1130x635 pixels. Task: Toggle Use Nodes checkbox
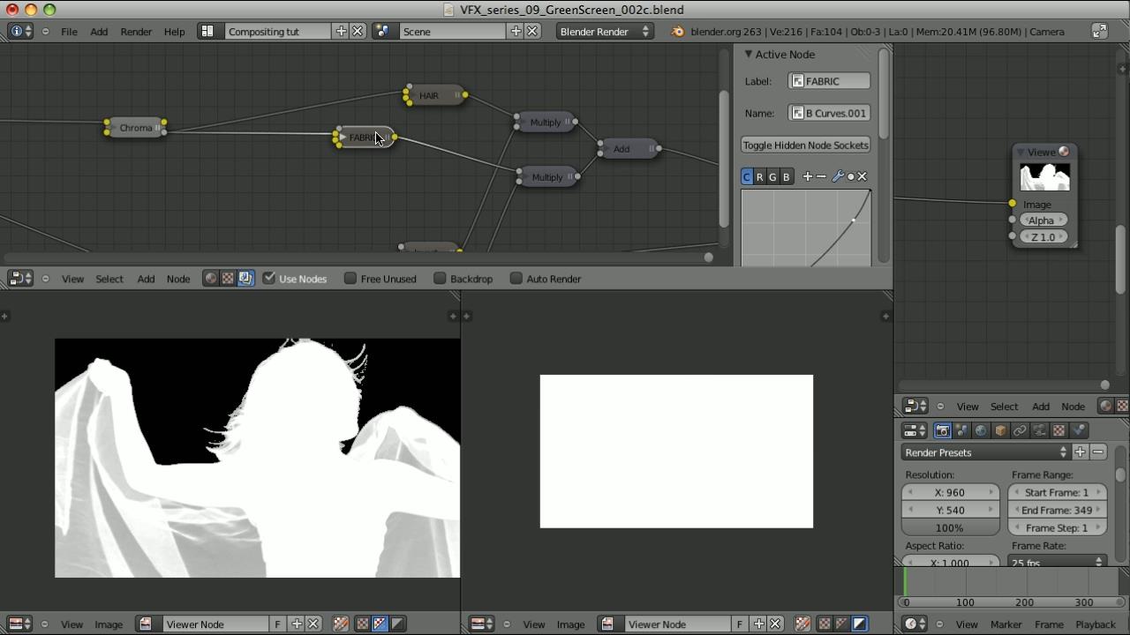(x=269, y=279)
